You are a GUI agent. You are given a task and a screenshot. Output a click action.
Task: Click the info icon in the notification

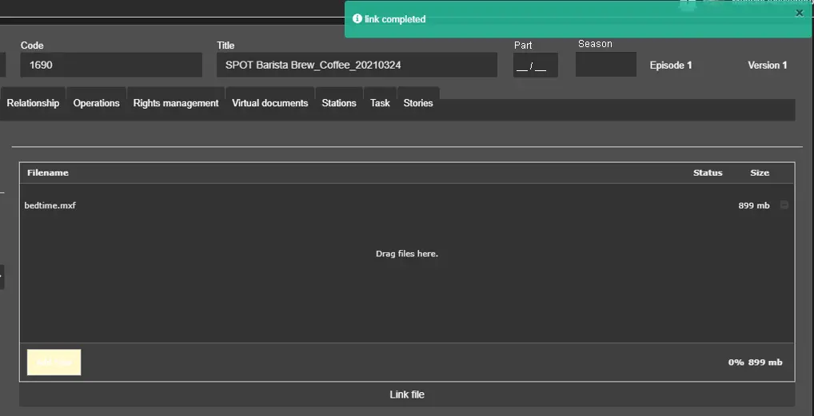[x=357, y=18]
